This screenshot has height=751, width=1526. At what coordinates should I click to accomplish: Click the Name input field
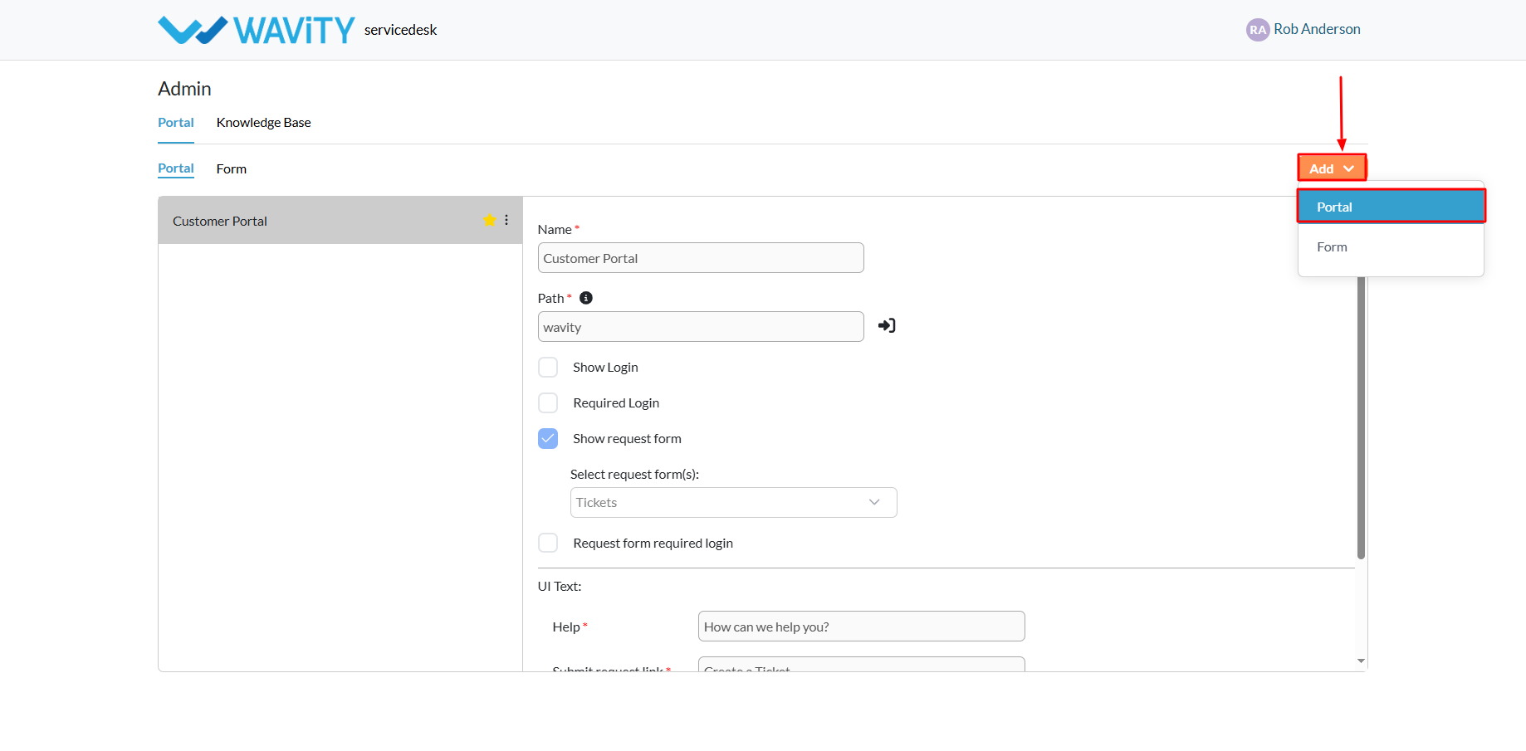tap(701, 258)
